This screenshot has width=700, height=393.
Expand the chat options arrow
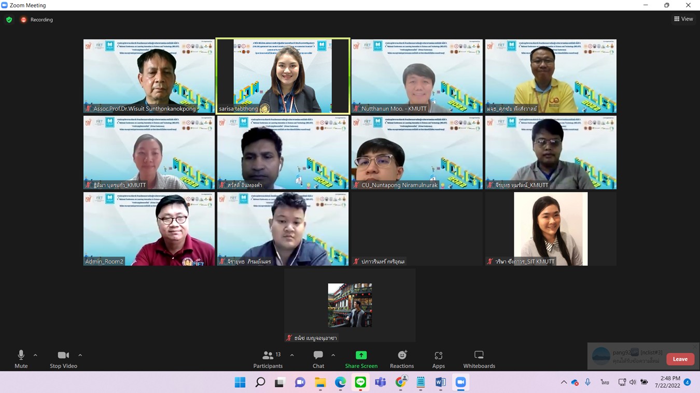tap(333, 355)
